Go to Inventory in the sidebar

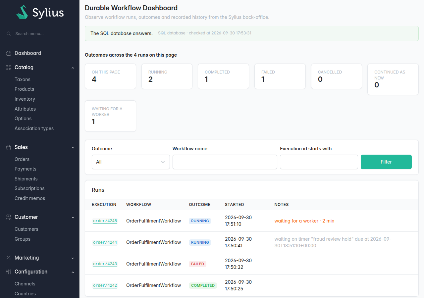coord(25,99)
